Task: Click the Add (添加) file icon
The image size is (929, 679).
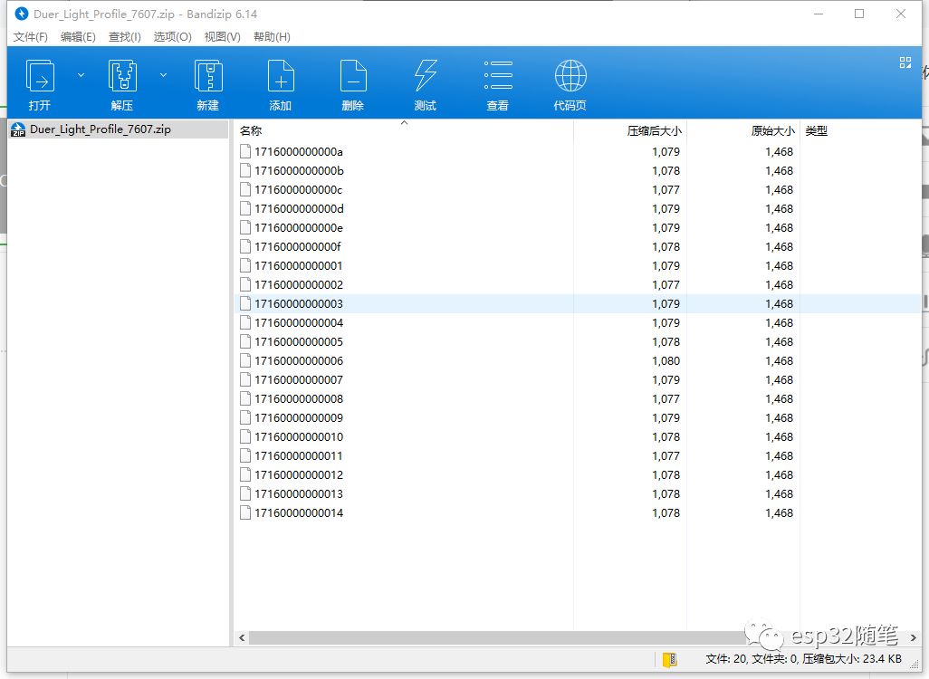Action: point(281,76)
